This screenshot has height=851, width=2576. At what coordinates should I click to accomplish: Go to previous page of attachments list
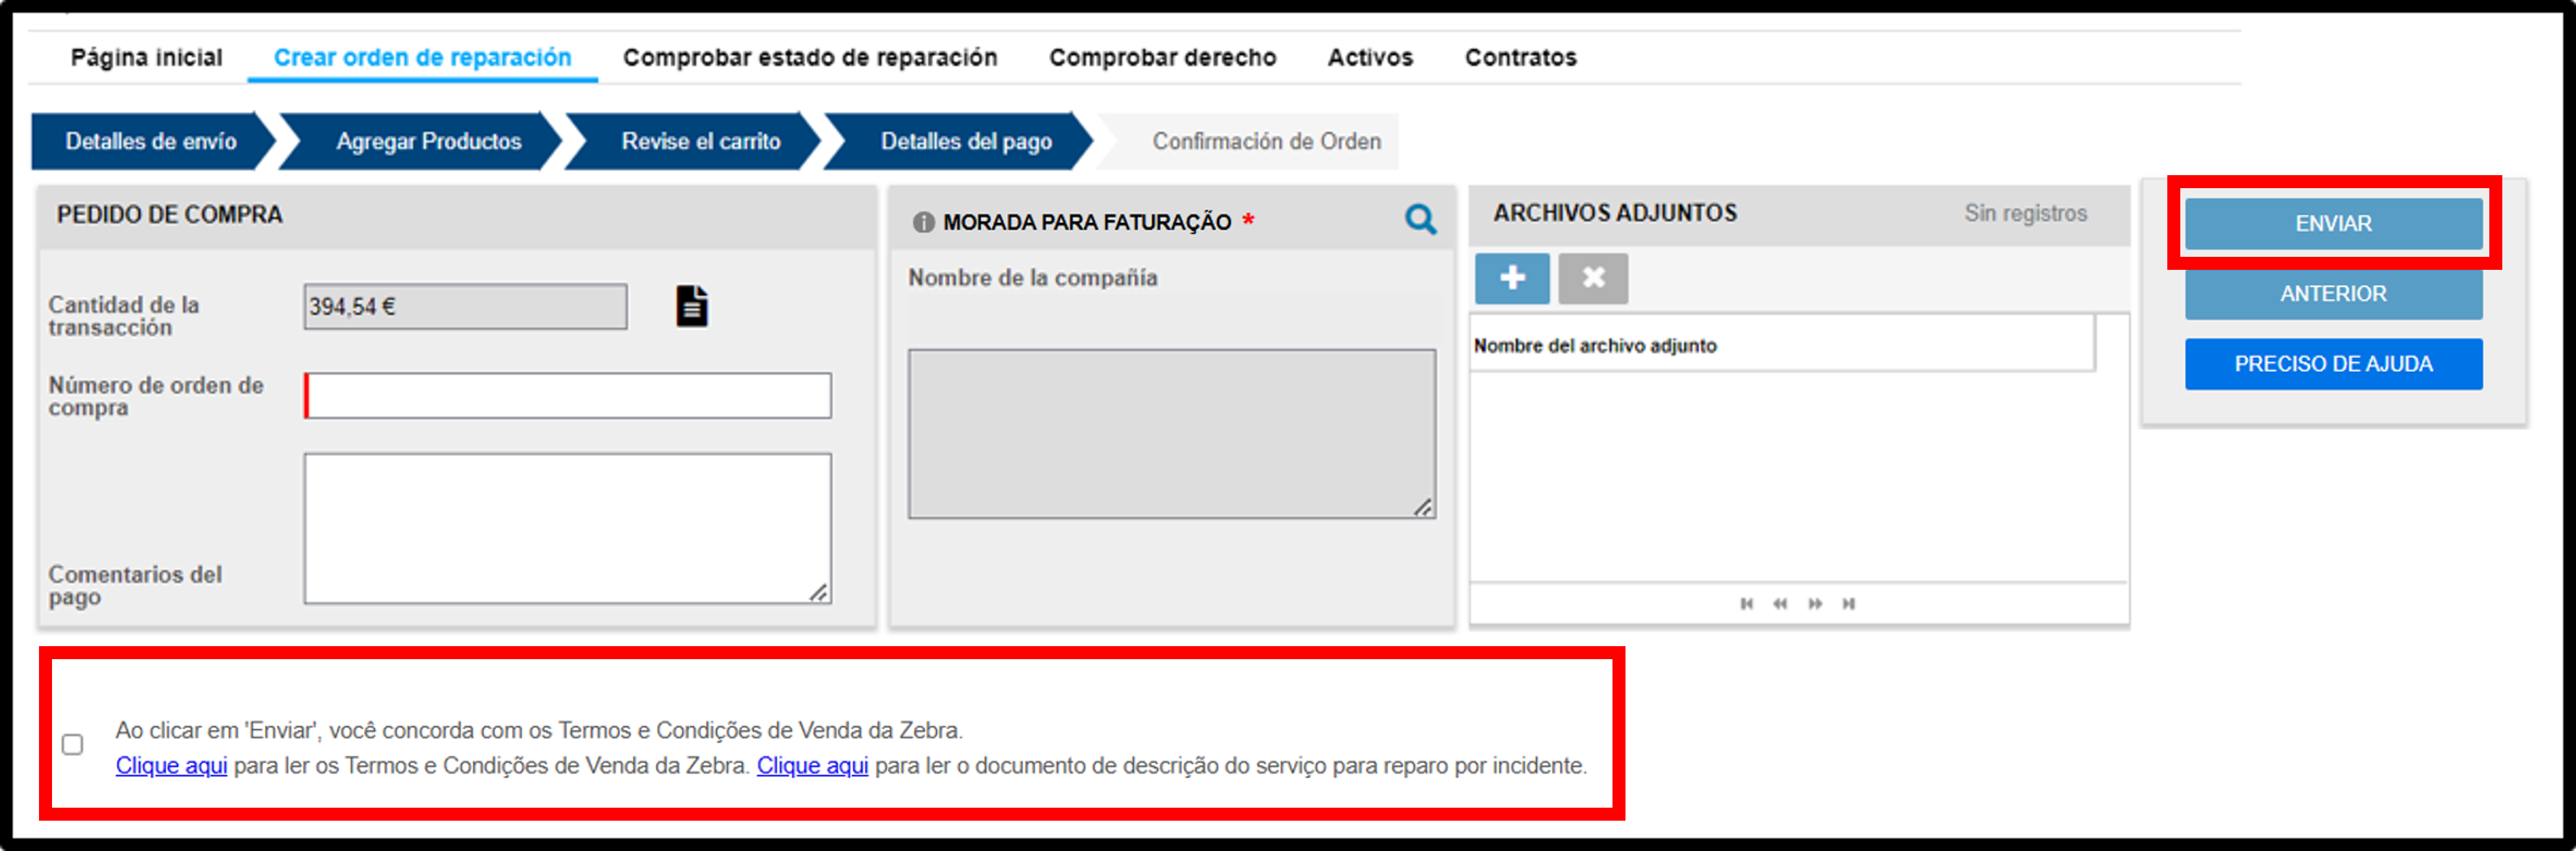[x=1780, y=603]
